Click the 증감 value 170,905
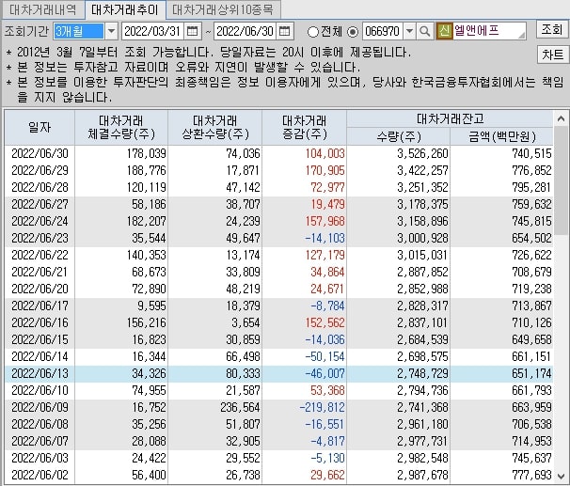This screenshot has width=570, height=486. 325,170
